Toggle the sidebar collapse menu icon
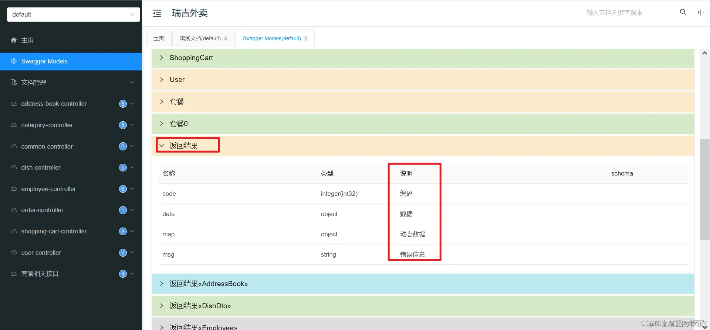Screen dimensions: 710x330 (x=157, y=13)
